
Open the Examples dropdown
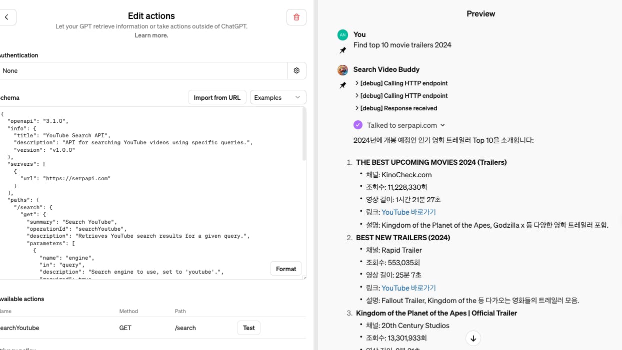click(277, 97)
